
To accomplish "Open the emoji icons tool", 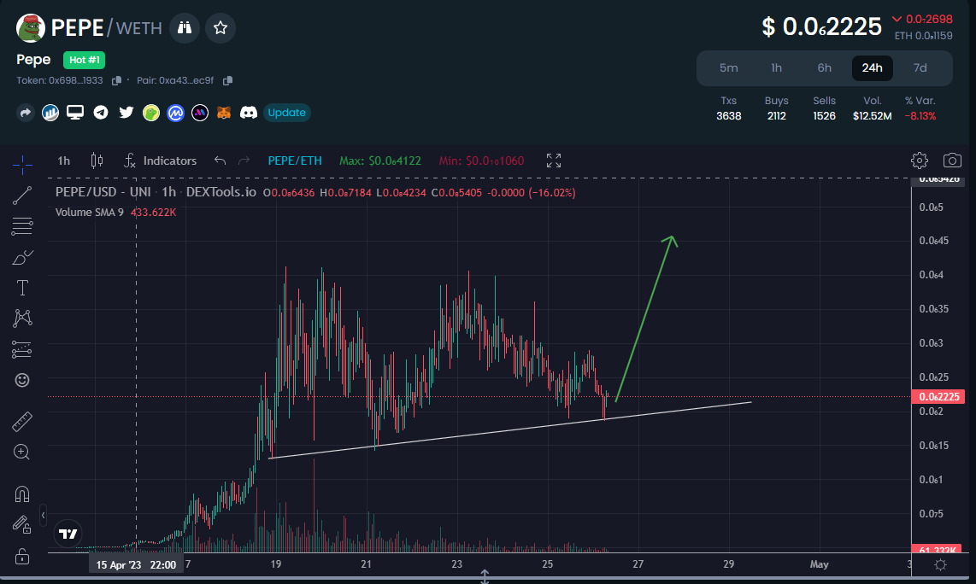I will coord(22,380).
